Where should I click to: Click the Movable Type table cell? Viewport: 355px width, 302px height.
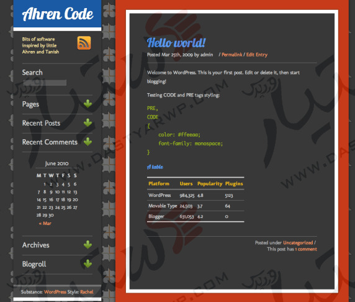pos(163,206)
